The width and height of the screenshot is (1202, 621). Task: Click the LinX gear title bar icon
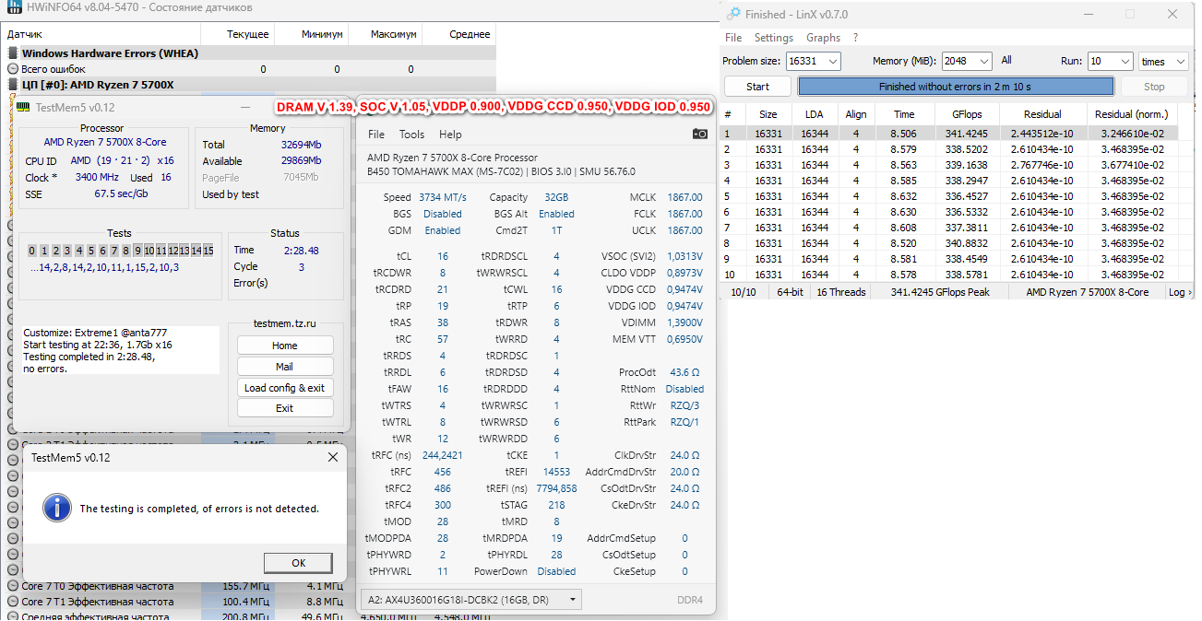tap(733, 14)
